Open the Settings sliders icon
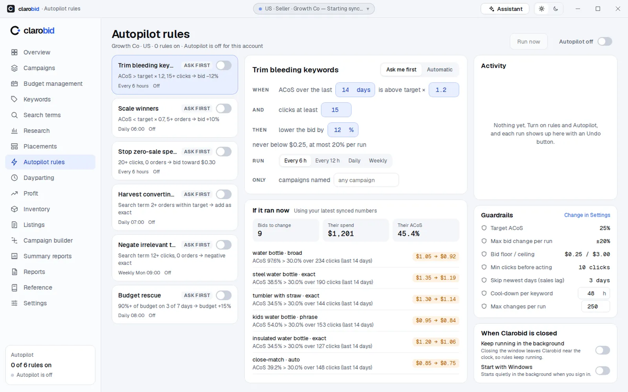 pos(15,303)
